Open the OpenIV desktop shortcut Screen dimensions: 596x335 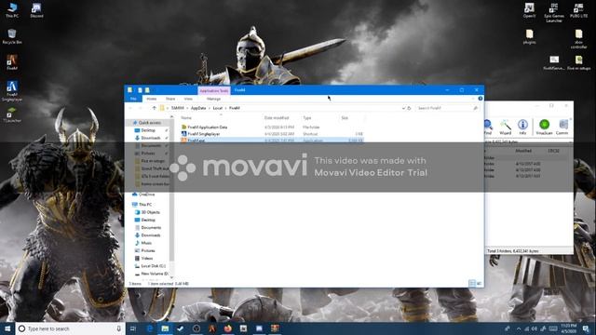[x=529, y=10]
